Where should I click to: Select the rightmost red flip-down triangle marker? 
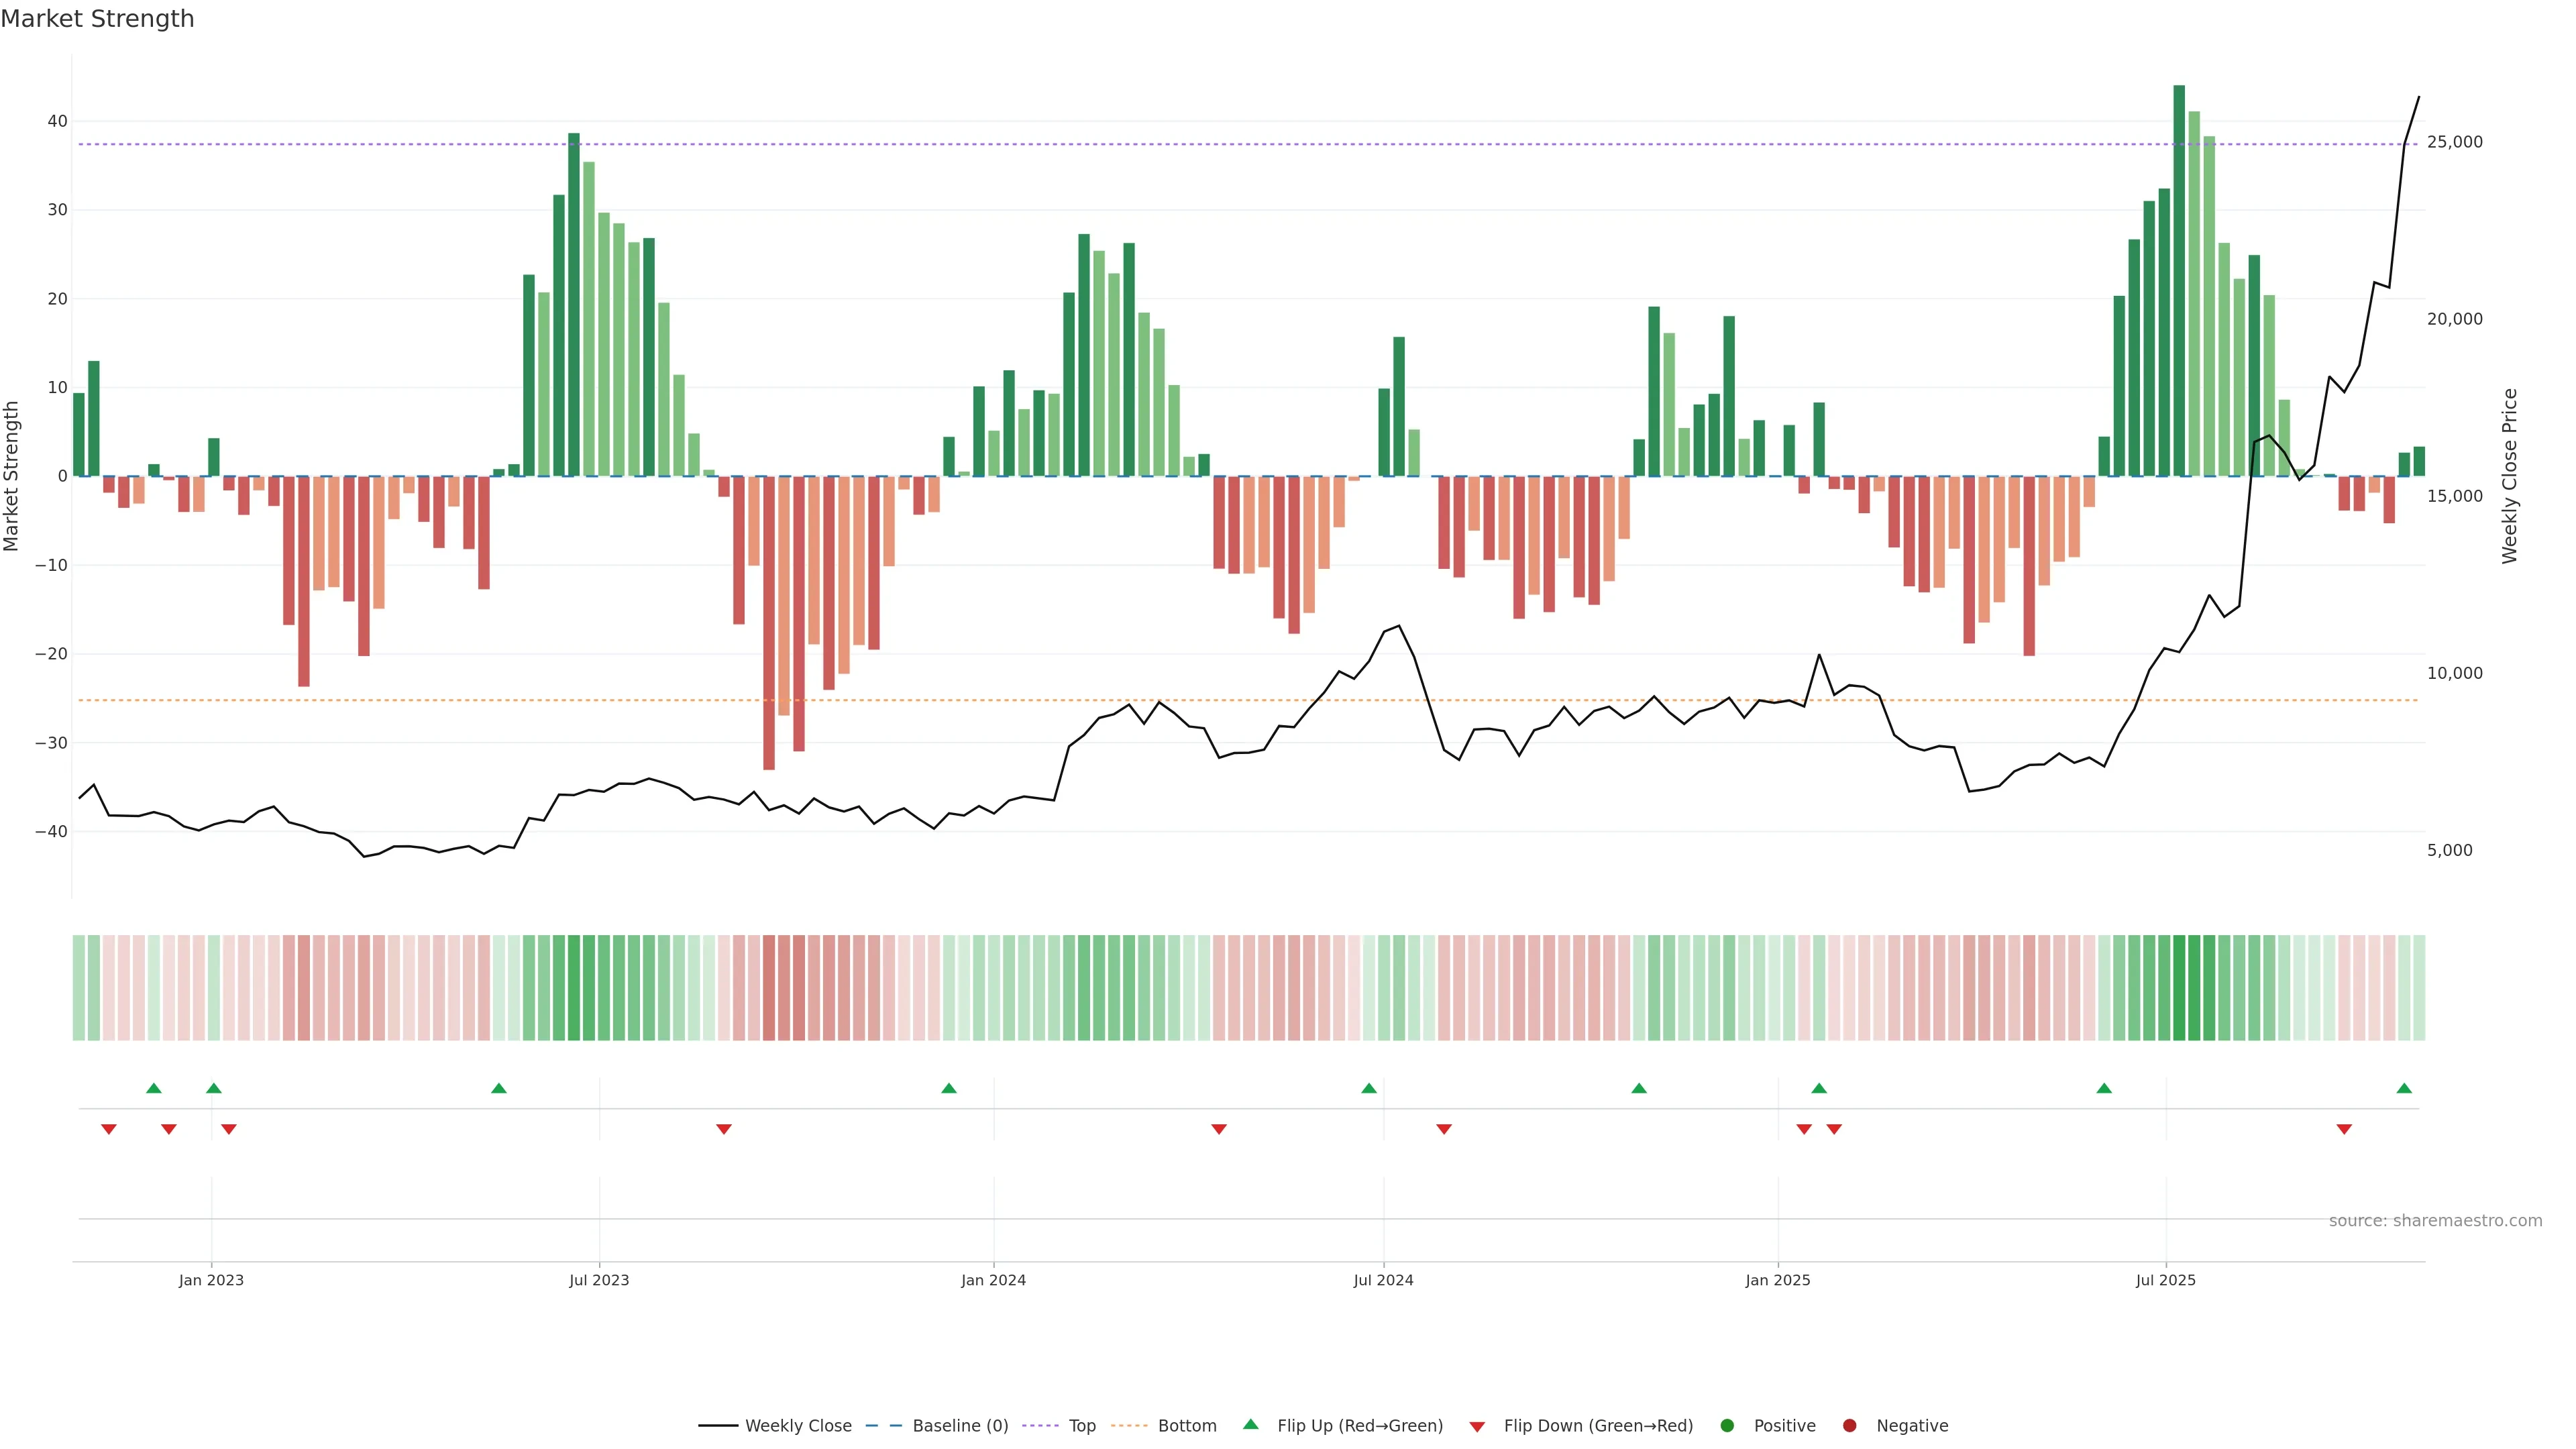(x=2344, y=1129)
